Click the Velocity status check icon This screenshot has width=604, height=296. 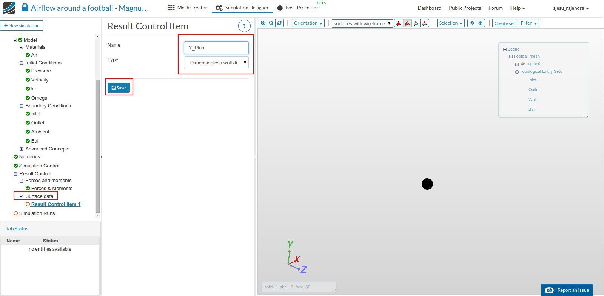click(28, 80)
